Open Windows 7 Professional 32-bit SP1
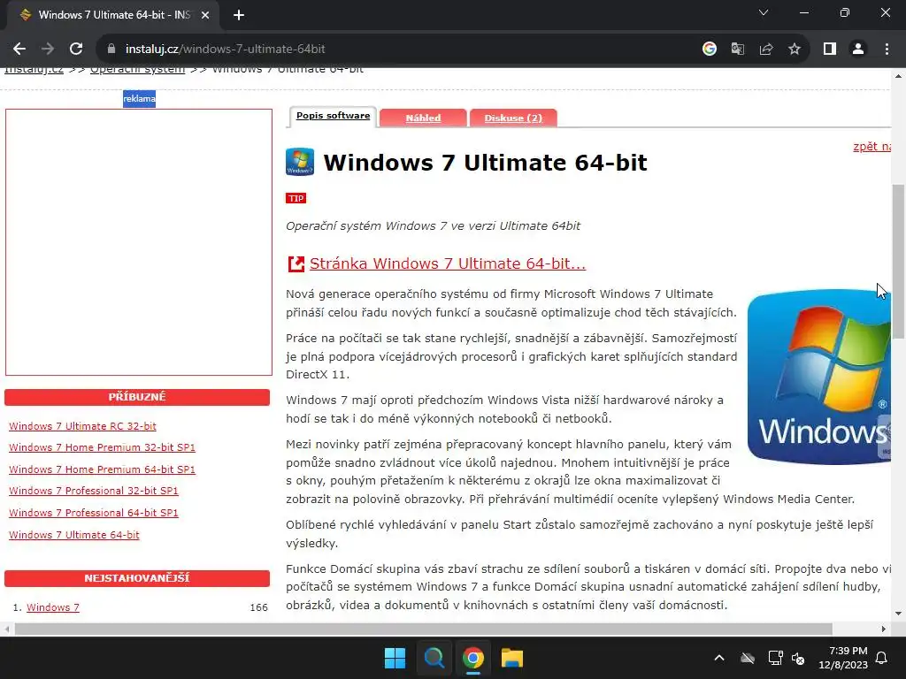Image resolution: width=906 pixels, height=679 pixels. (94, 491)
